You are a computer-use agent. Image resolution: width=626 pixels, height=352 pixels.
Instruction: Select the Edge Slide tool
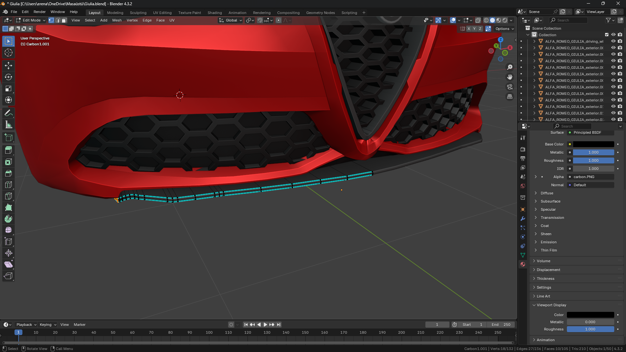(8, 242)
